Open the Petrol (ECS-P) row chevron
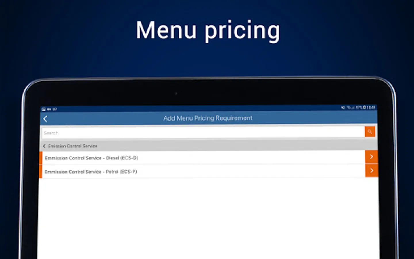Screen dimensions: 414x259 371,170
